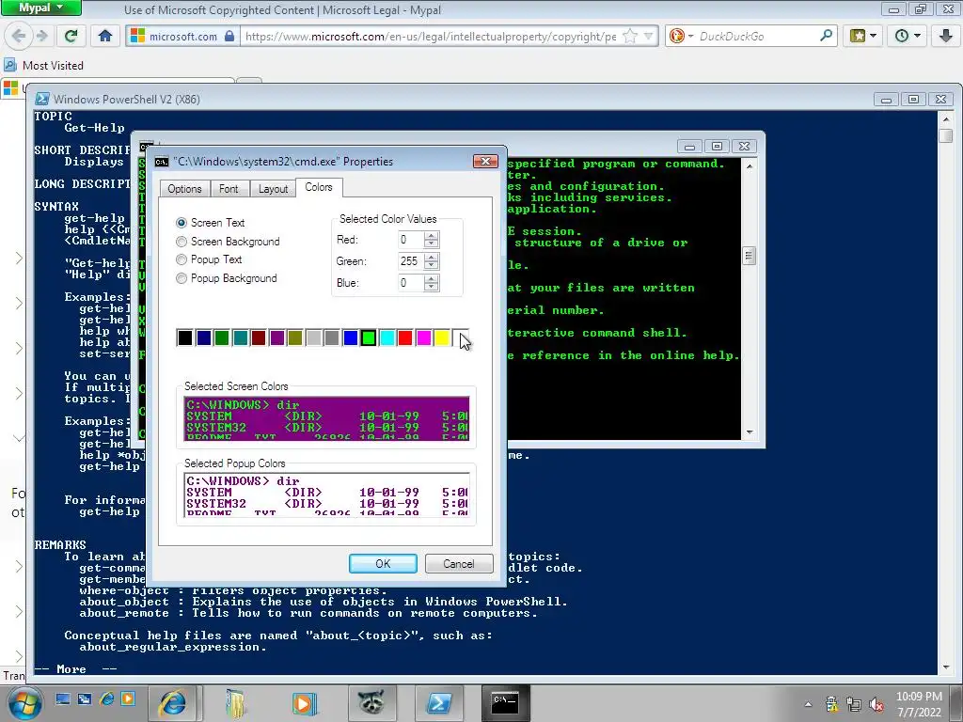Viewport: 963px width, 722px height.
Task: Click the Red value input field
Action: 411,240
